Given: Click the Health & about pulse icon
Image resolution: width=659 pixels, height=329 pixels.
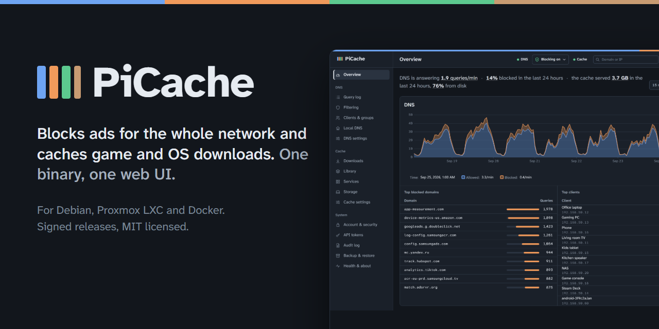Looking at the screenshot, I should [x=338, y=266].
